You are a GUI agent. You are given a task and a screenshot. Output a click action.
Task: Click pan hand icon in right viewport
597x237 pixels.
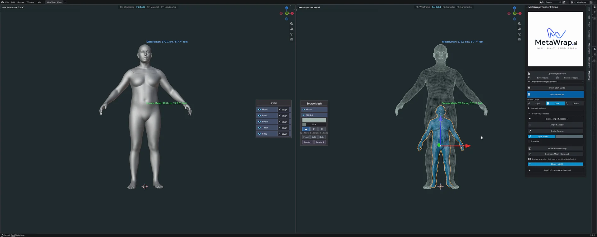(x=519, y=29)
